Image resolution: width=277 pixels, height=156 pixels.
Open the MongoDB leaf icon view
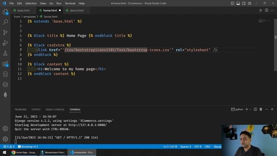pyautogui.click(x=5, y=95)
